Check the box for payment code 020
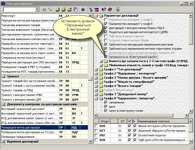 click(96, 126)
